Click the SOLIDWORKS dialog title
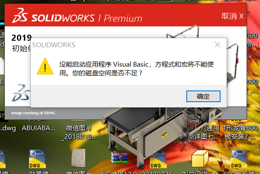Image resolution: width=260 pixels, height=174 pixels. (54, 45)
